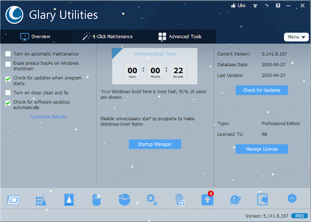The height and width of the screenshot is (222, 311).
Task: Uncheck Check for software updates automatically
Action: pyautogui.click(x=8, y=103)
